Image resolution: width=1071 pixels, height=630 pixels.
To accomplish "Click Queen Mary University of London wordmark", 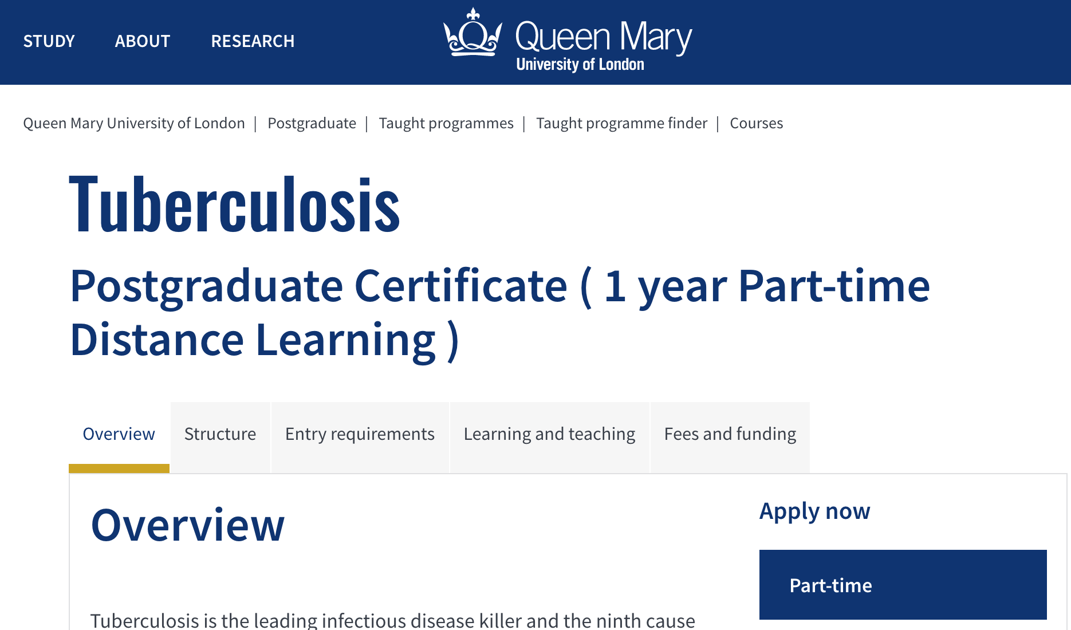I will tap(604, 45).
